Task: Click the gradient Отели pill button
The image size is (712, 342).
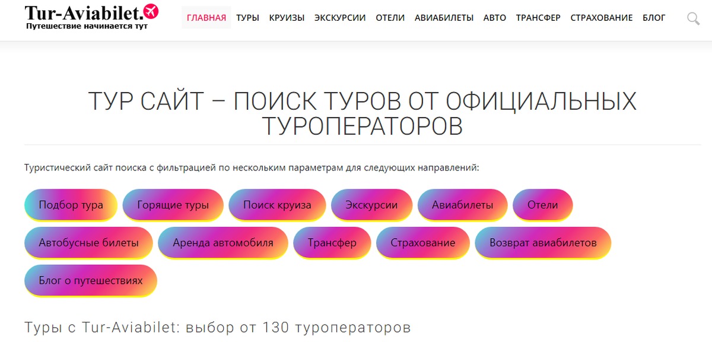Action: (x=543, y=205)
